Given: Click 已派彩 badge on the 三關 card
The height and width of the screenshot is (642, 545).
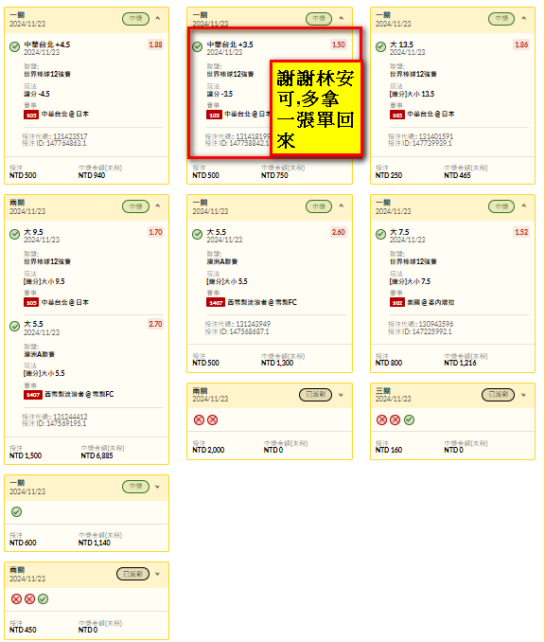Looking at the screenshot, I should coord(498,394).
